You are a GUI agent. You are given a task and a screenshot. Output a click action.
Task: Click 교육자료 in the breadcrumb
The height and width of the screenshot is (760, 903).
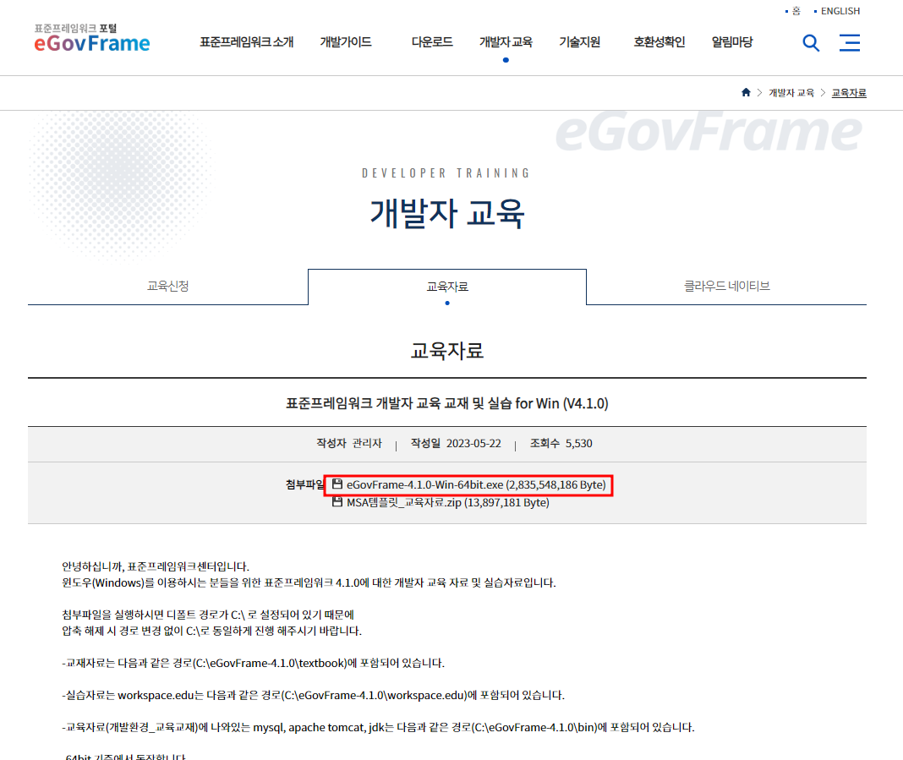[849, 93]
